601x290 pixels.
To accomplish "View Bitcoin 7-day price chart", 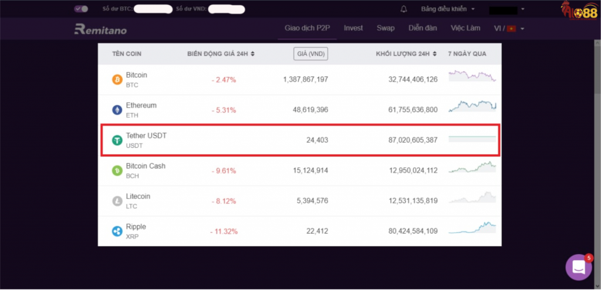I will coord(472,76).
